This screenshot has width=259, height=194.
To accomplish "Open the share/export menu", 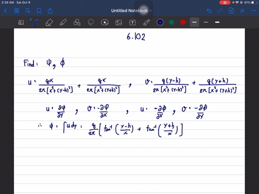I will [50, 11].
